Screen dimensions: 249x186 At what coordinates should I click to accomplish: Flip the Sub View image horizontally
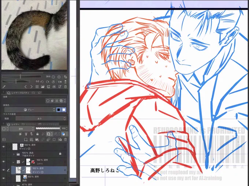point(60,82)
